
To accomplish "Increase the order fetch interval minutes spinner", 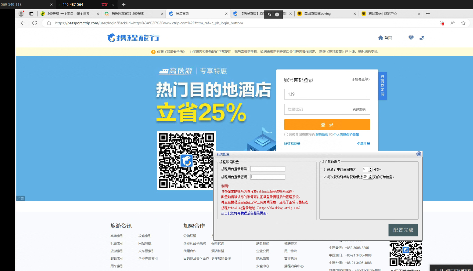I will coord(371,168).
